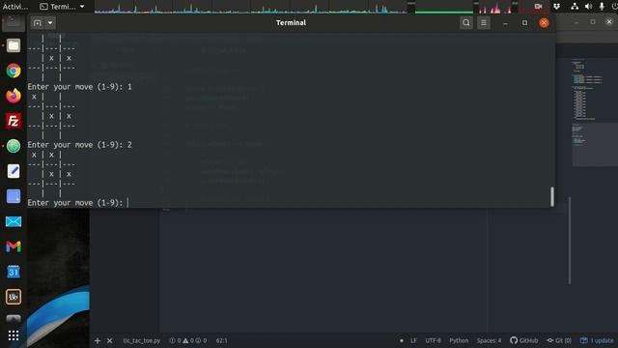Image resolution: width=618 pixels, height=348 pixels.
Task: Expand the new tab dropdown arrow
Action: 50,23
